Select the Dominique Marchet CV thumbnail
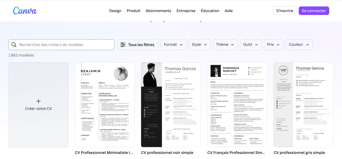Image resolution: width=342 pixels, height=159 pixels. pyautogui.click(x=237, y=104)
